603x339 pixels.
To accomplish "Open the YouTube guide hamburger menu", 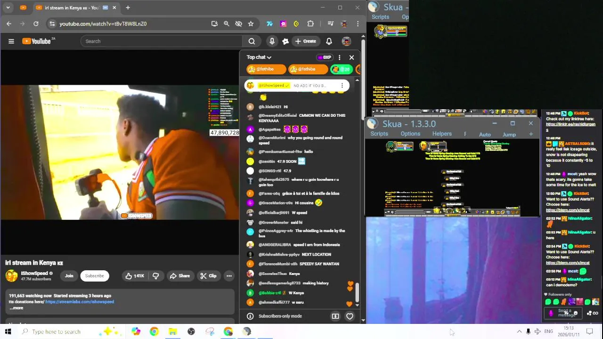I will [x=11, y=41].
